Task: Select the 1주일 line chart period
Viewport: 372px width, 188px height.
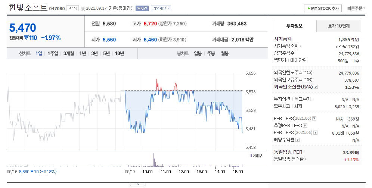Action: tap(53, 54)
